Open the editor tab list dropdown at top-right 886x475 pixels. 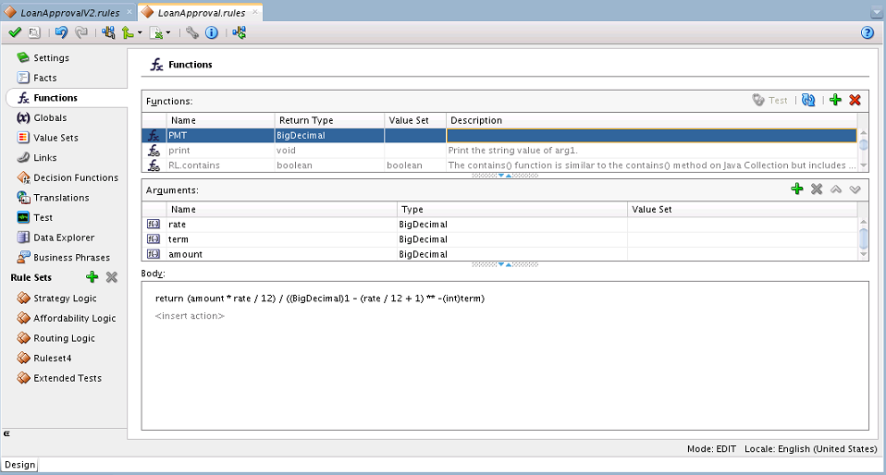click(x=877, y=12)
